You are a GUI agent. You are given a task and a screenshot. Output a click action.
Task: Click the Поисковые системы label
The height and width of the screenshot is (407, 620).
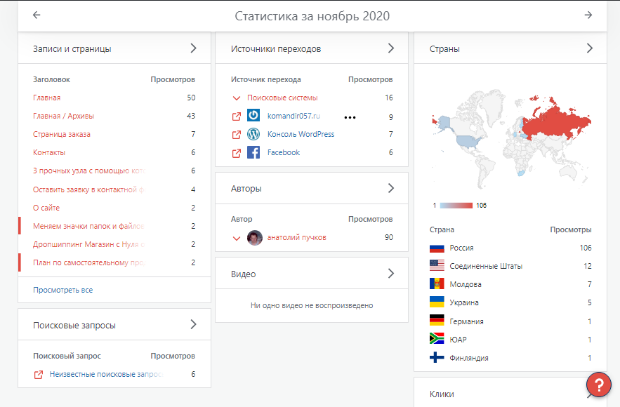click(x=282, y=98)
